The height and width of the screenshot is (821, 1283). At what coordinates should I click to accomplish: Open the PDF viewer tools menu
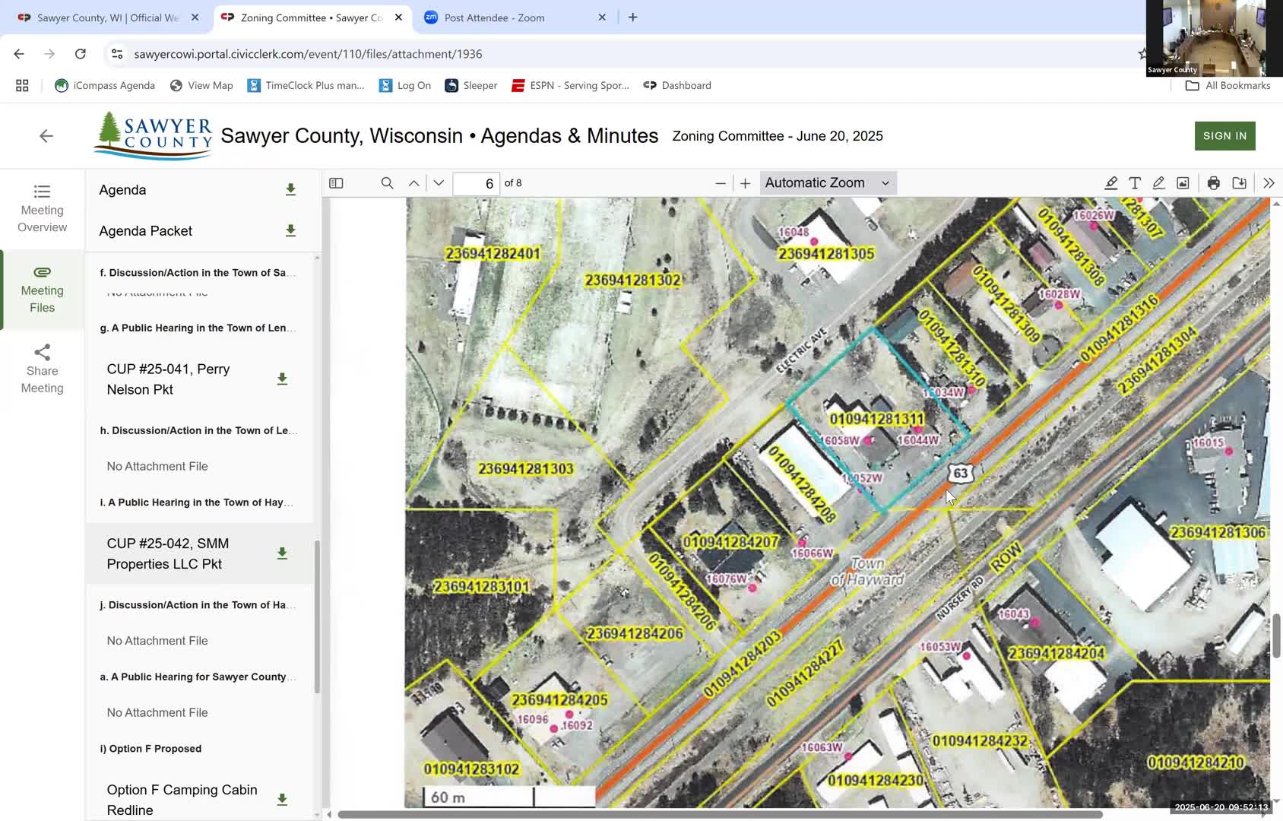(1269, 183)
